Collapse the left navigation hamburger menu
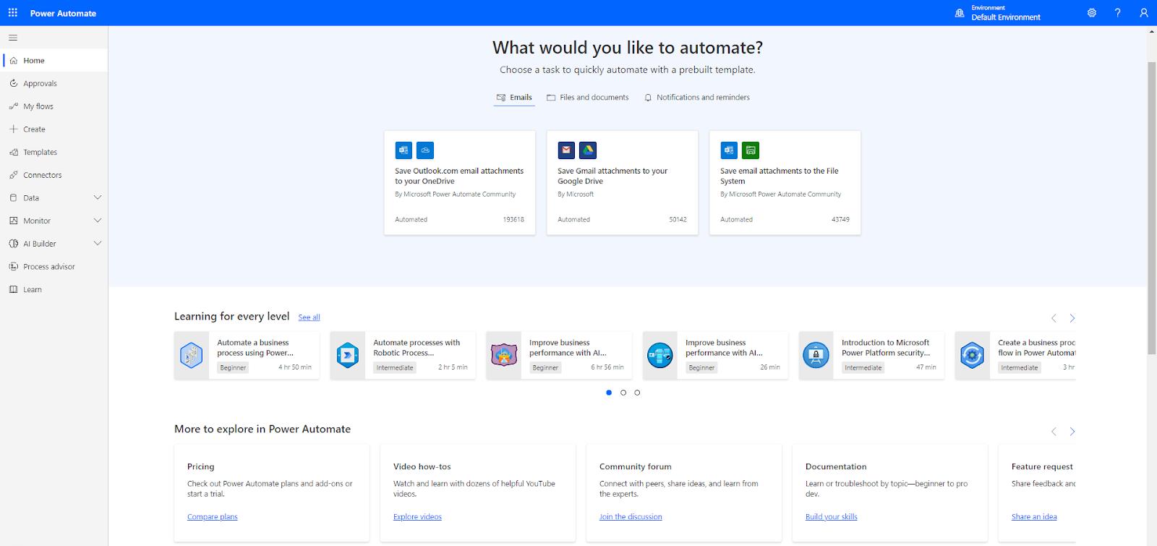 click(x=13, y=38)
